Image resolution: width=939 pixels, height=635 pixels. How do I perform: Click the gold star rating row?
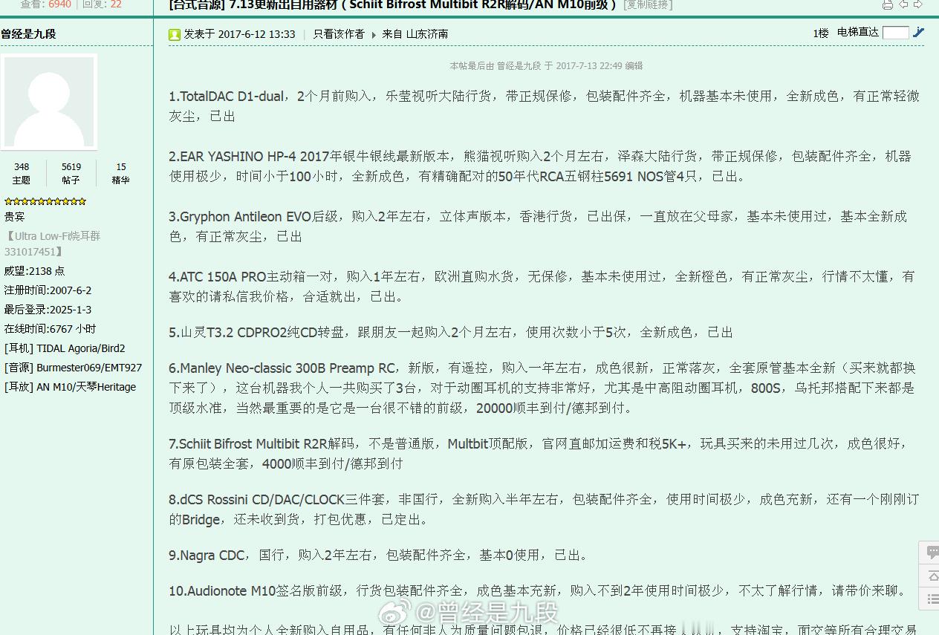tap(45, 201)
